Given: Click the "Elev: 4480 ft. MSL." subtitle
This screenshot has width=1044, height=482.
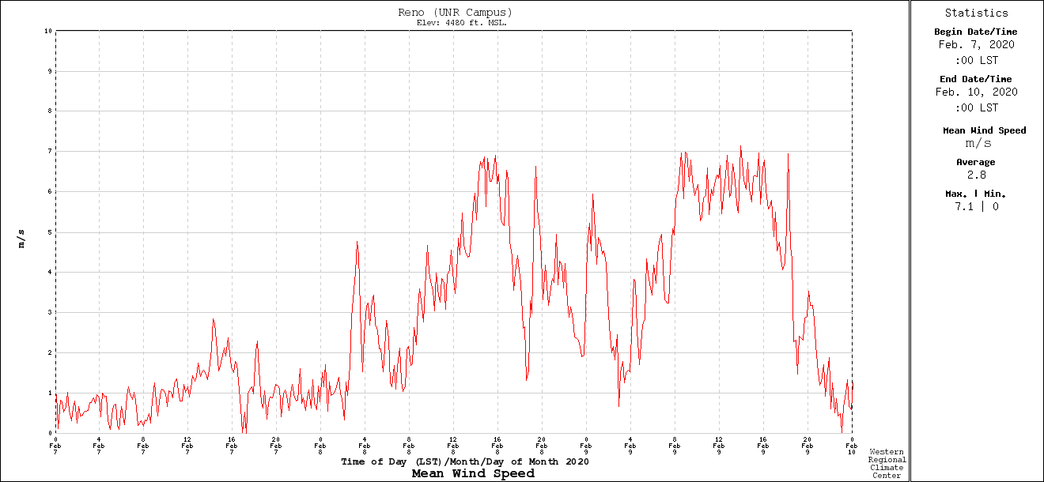Looking at the screenshot, I should click(x=461, y=23).
